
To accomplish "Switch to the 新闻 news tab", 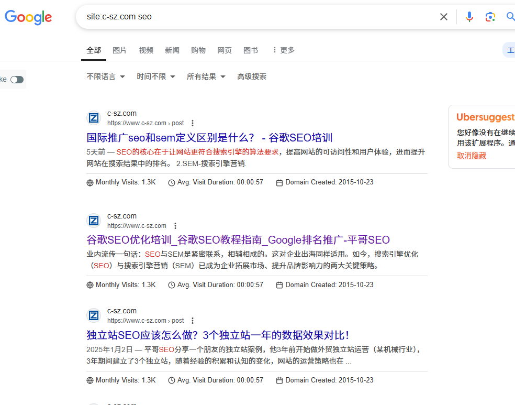I will [x=172, y=50].
